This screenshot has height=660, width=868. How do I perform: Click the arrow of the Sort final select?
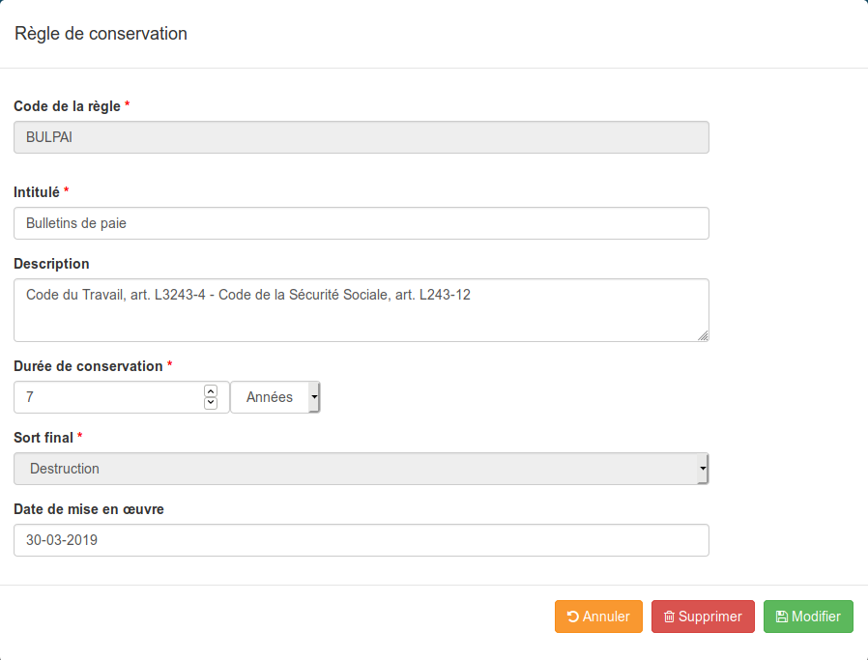(703, 469)
